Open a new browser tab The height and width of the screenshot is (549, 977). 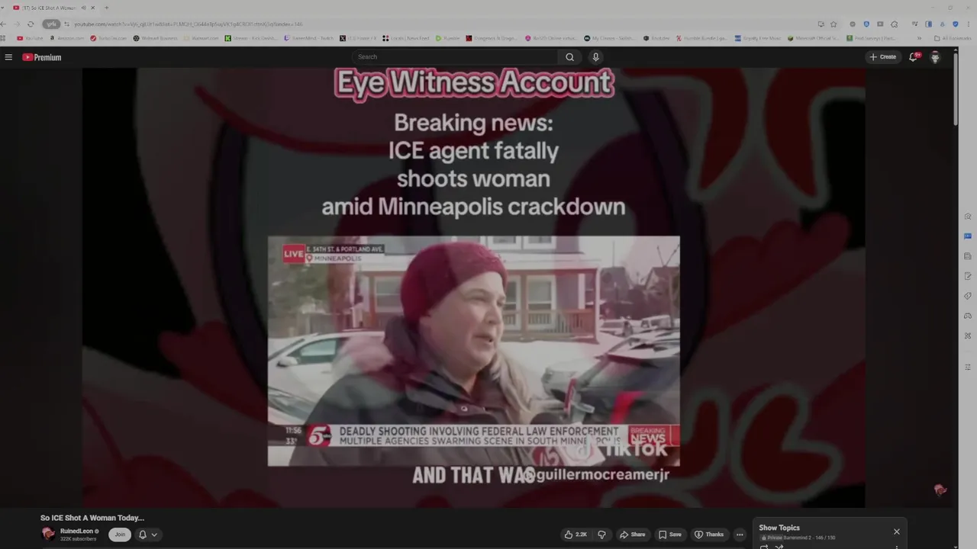(x=106, y=8)
